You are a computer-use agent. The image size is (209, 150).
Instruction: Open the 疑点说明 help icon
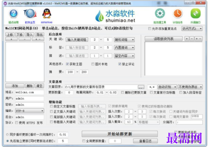(x=13, y=13)
